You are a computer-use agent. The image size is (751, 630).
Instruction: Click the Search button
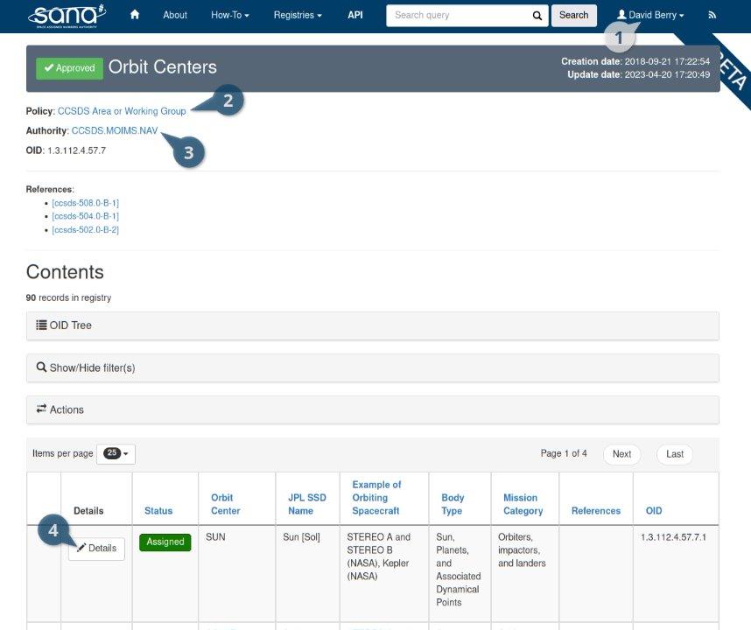click(x=573, y=15)
